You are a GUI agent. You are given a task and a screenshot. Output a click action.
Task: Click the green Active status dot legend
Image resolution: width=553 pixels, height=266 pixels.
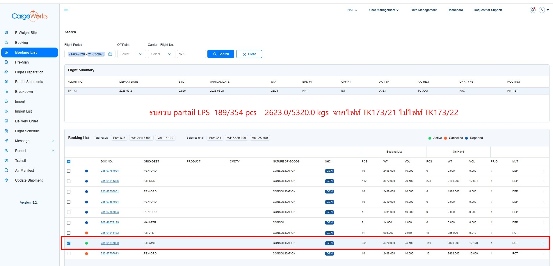pos(430,138)
